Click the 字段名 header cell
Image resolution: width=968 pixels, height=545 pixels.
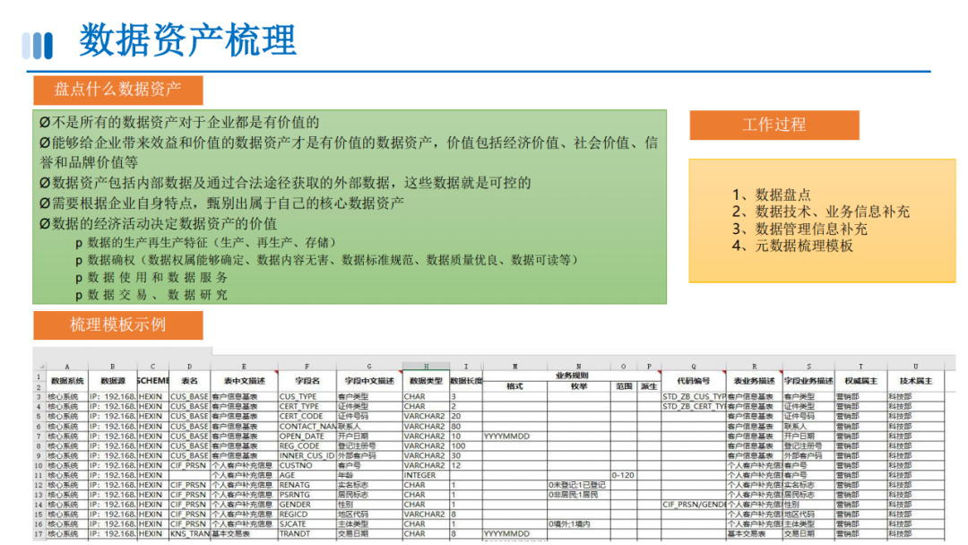[x=307, y=381]
